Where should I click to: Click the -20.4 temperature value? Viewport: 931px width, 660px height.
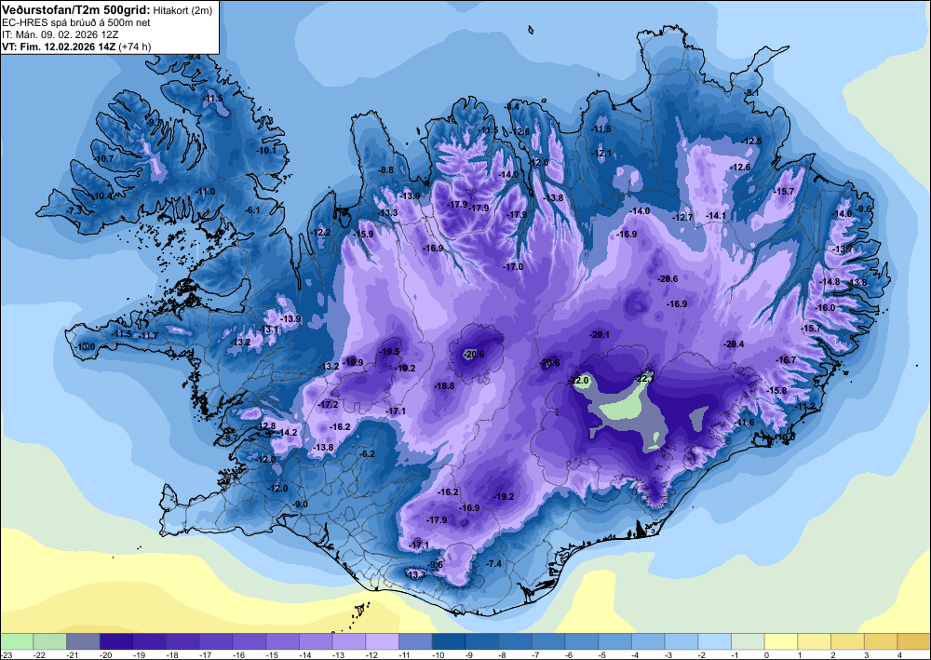coord(734,344)
